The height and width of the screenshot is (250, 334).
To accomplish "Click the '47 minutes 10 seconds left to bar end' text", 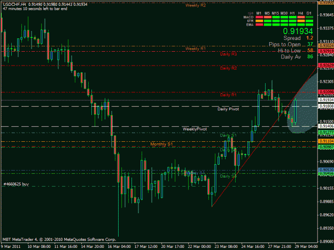I will point(35,9).
